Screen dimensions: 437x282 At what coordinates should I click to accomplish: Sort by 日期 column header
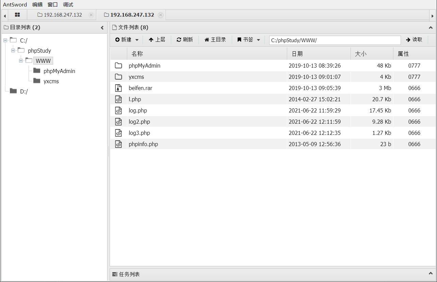tap(319, 54)
